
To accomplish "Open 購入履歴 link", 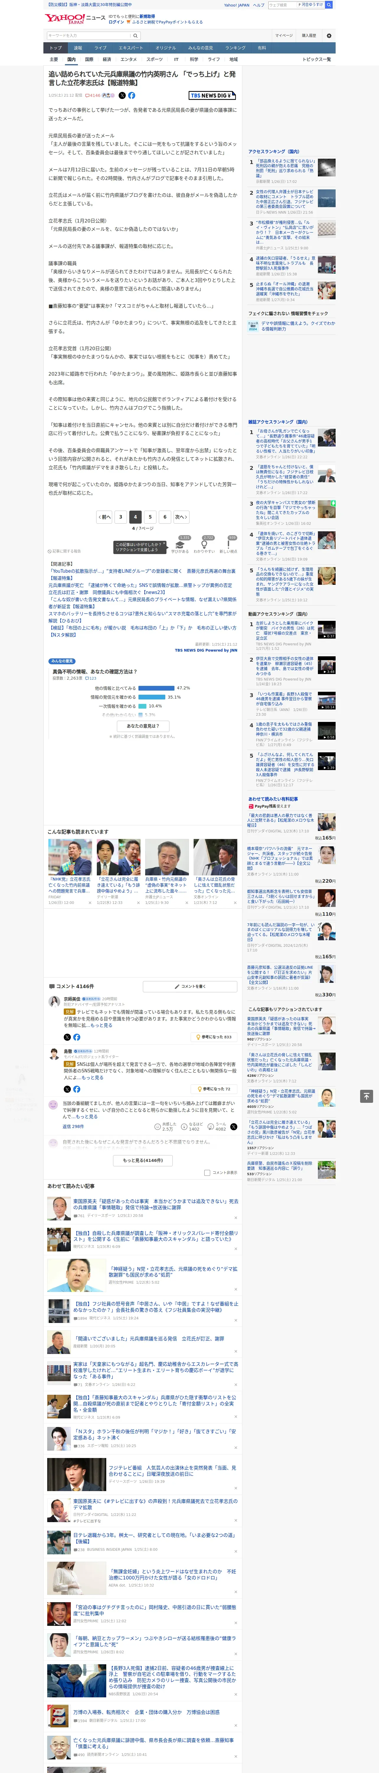I will coord(309,36).
